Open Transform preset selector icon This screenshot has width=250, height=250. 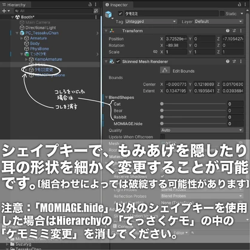tap(234, 31)
